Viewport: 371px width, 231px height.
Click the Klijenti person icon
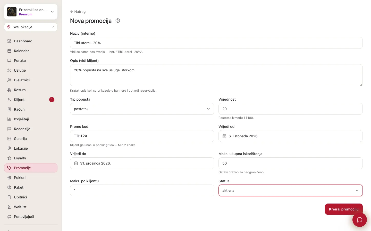click(x=9, y=100)
